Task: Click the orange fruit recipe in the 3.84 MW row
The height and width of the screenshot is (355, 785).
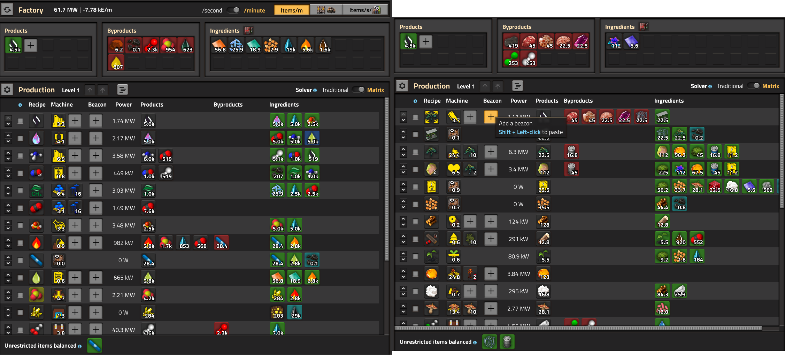Action: tap(431, 273)
